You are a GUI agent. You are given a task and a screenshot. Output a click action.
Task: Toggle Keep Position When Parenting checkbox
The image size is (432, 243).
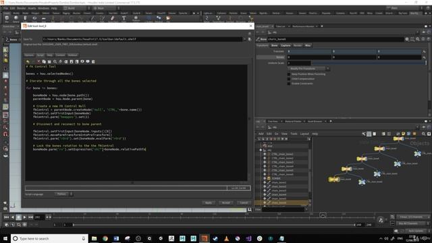[x=289, y=74]
